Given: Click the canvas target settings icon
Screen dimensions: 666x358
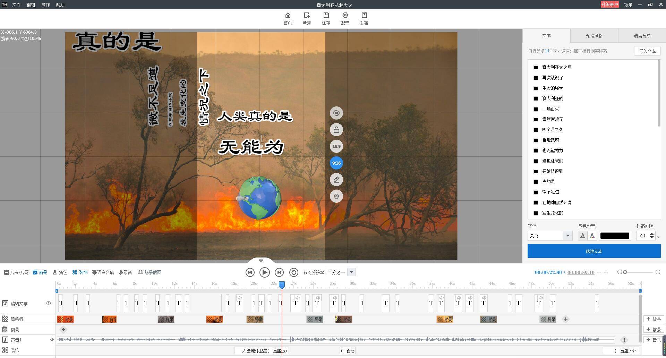Looking at the screenshot, I should click(x=336, y=196).
